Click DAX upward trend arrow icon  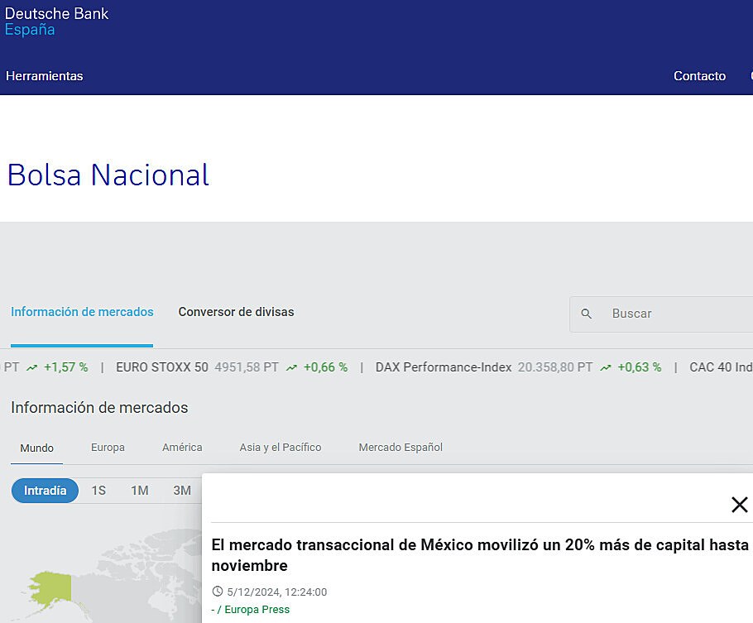coord(606,368)
